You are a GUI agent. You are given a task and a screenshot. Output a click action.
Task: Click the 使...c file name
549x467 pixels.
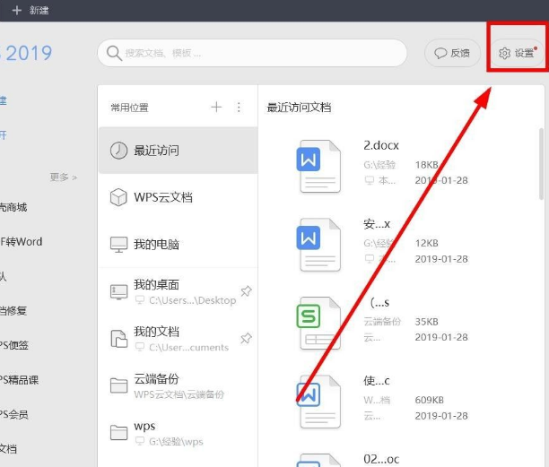377,381
